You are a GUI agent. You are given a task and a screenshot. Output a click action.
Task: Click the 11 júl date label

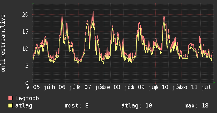coord(201,87)
